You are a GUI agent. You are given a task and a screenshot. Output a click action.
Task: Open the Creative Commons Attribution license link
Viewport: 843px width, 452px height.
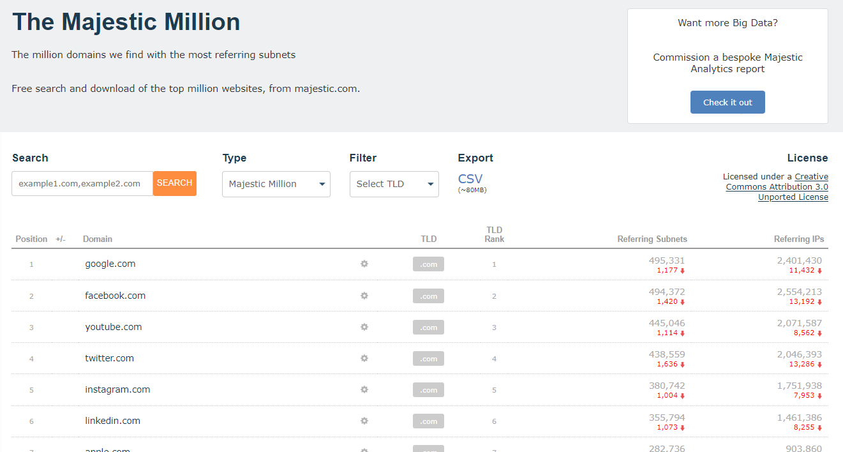777,187
